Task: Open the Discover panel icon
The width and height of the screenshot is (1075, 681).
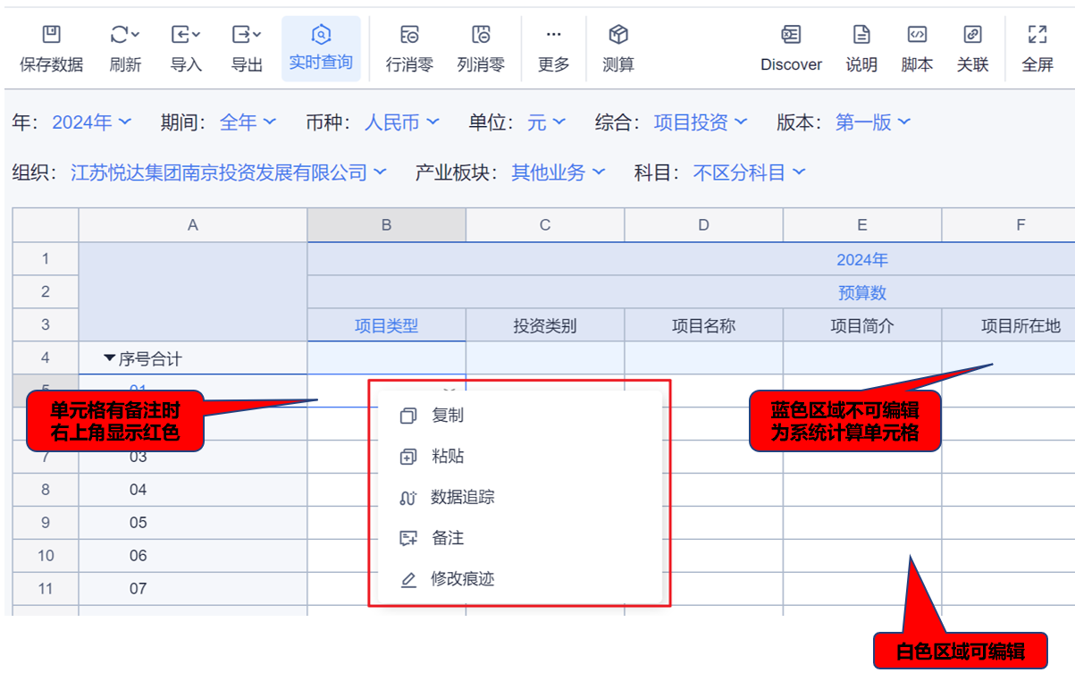Action: (791, 36)
